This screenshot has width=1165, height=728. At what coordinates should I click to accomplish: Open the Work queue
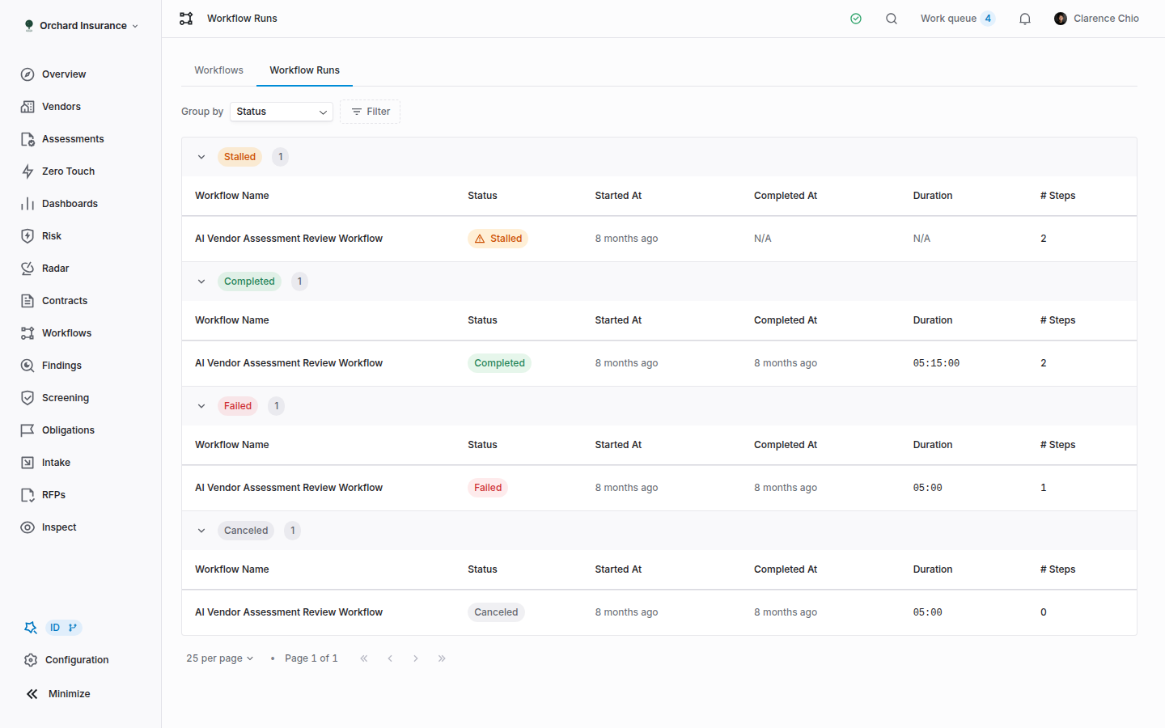pyautogui.click(x=958, y=19)
